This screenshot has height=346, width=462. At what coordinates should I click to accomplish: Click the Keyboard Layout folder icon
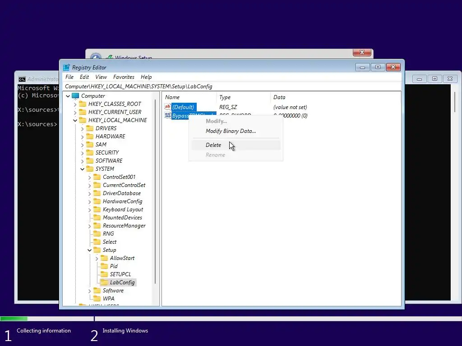tap(97, 209)
